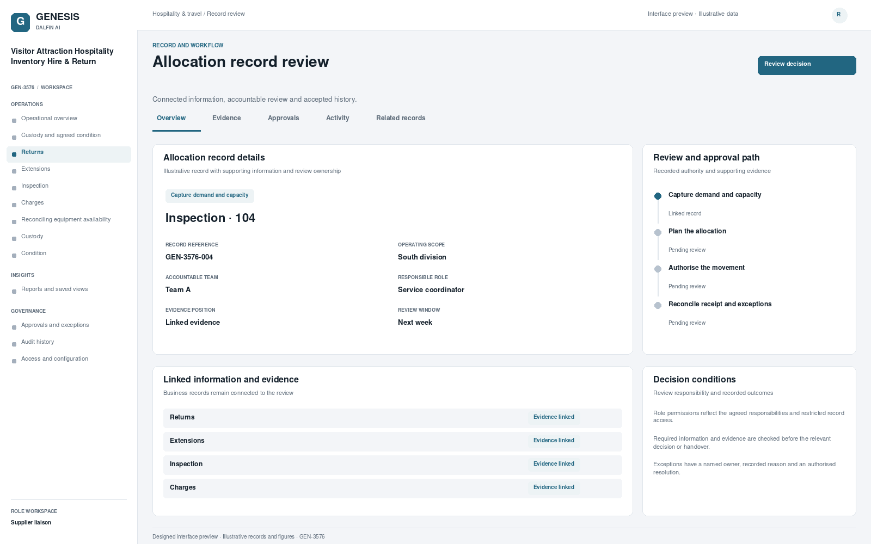Click the Capture demand and capacity step marker
The height and width of the screenshot is (544, 871).
pyautogui.click(x=658, y=196)
